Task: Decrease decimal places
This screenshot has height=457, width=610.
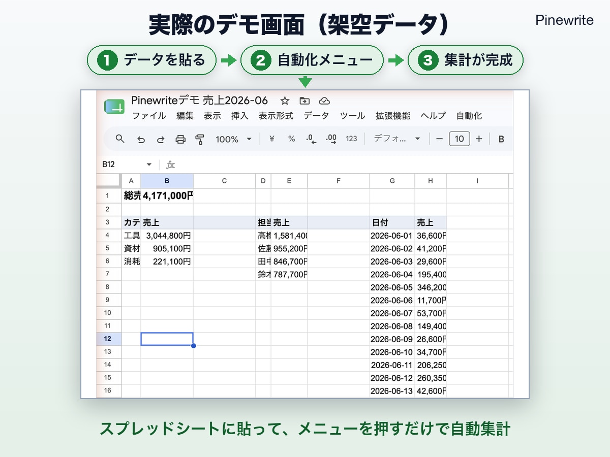Action: click(x=311, y=139)
